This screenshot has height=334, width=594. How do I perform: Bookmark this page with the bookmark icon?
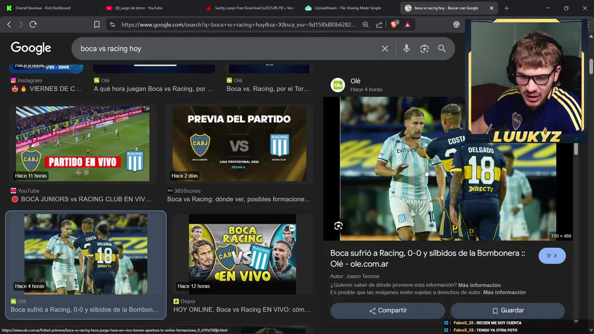97,25
